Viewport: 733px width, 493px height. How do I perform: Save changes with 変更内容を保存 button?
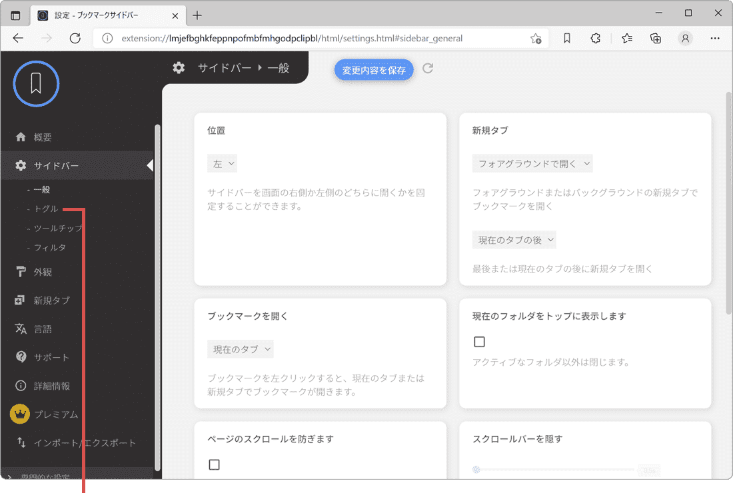coord(374,70)
